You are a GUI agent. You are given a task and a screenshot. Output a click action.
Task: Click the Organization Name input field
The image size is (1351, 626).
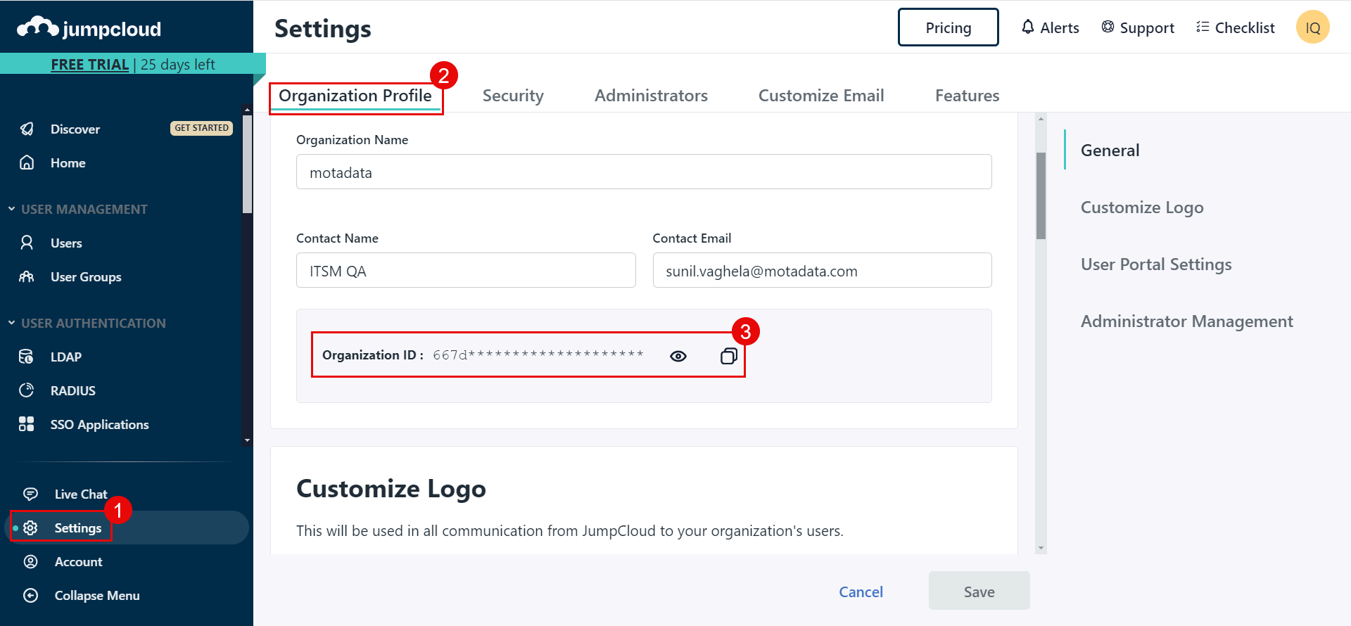pyautogui.click(x=643, y=172)
